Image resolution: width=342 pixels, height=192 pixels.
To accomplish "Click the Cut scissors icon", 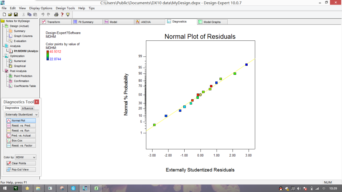I will coord(23,15).
